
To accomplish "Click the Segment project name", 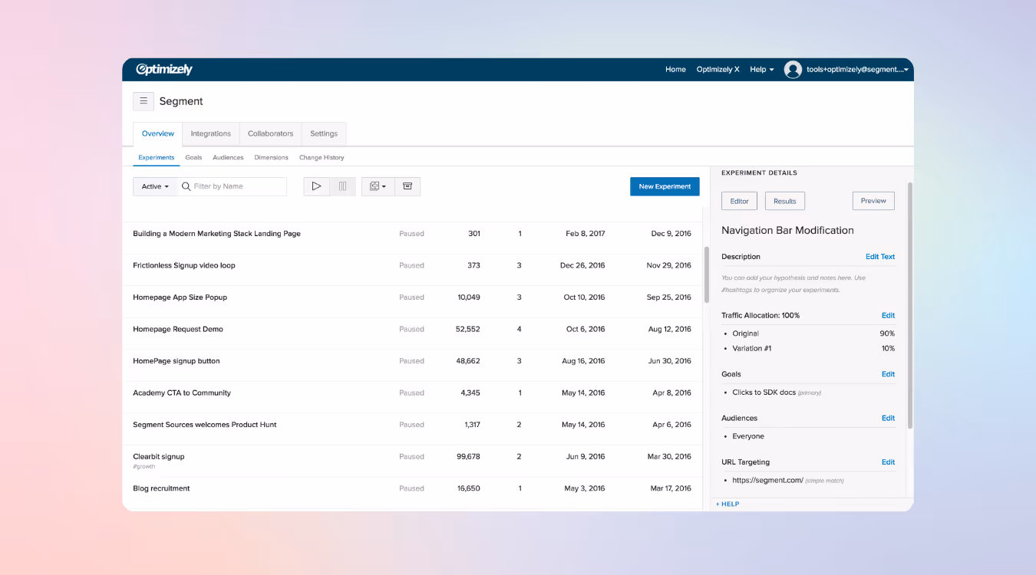I will 181,101.
